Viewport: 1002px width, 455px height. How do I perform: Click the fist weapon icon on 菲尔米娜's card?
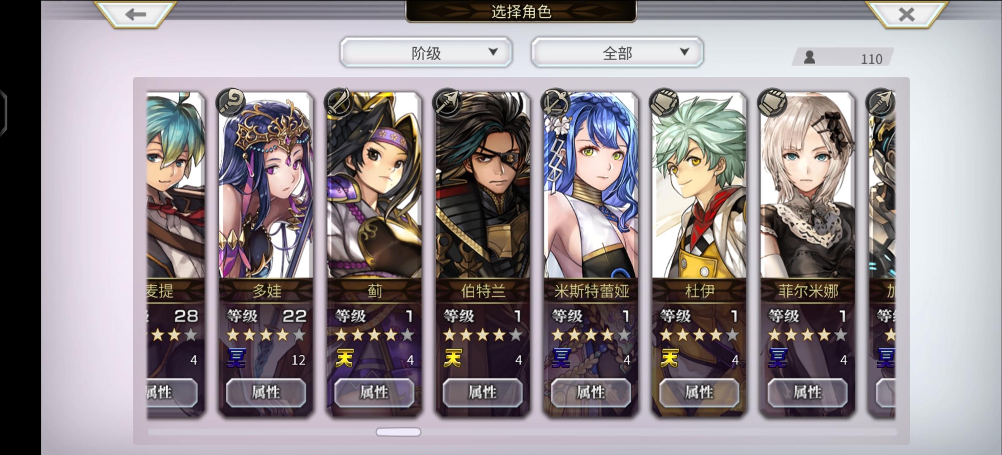(772, 102)
